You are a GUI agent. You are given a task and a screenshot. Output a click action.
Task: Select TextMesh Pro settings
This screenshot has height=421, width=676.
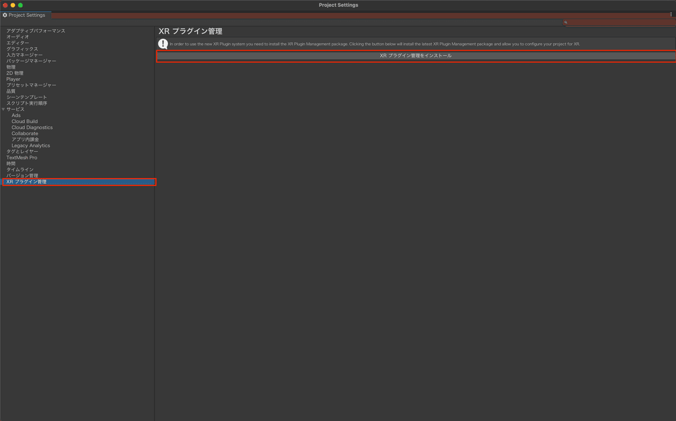pos(22,157)
